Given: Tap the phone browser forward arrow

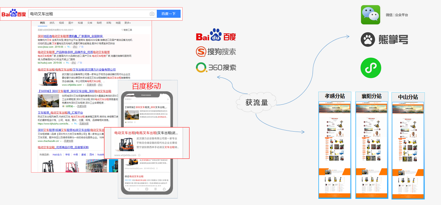Looking at the screenshot, I should [x=138, y=189].
